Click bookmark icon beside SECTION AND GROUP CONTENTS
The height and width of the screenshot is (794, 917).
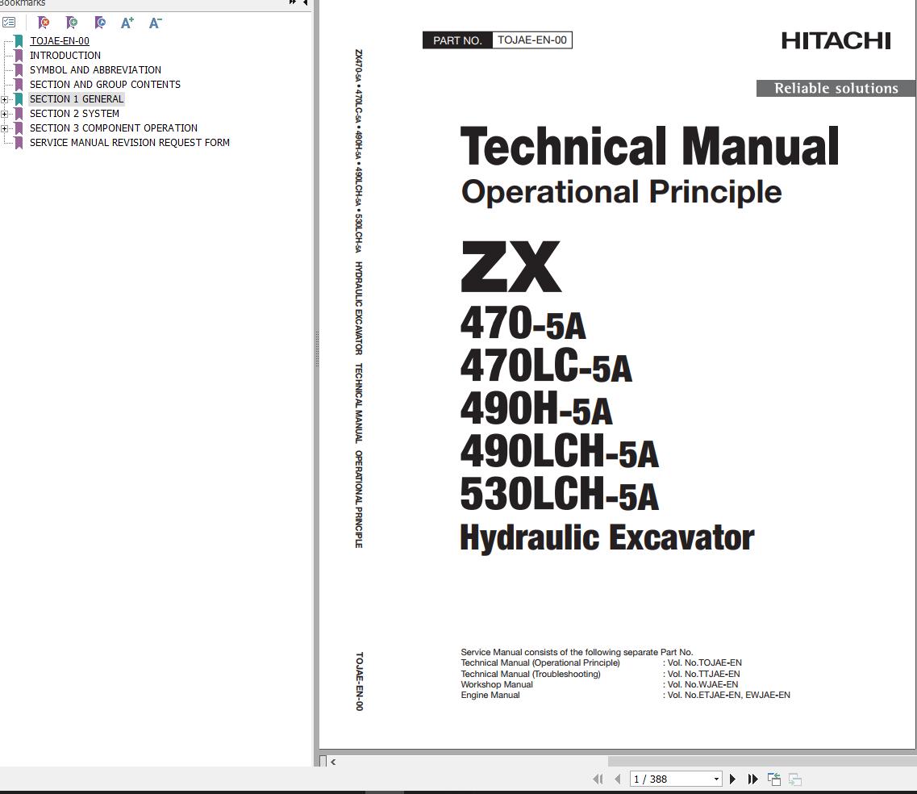[19, 85]
